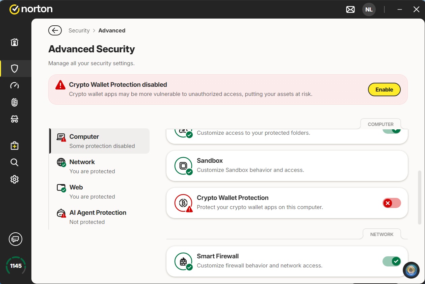Open the Privacy spy-glasses sidebar icon
Image resolution: width=425 pixels, height=284 pixels.
(14, 119)
